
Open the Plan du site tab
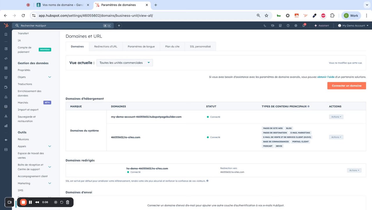(172, 46)
